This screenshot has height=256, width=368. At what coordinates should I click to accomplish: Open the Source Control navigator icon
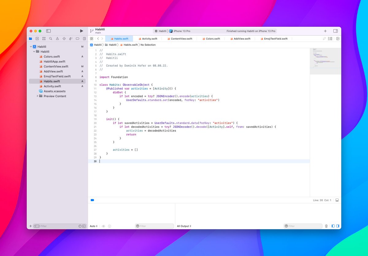tap(37, 39)
